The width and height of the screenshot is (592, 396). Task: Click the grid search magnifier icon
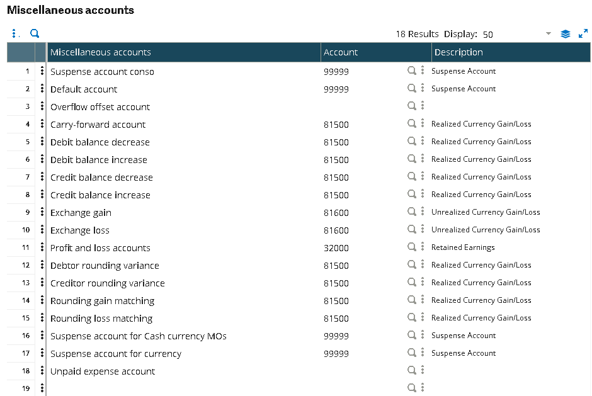35,33
